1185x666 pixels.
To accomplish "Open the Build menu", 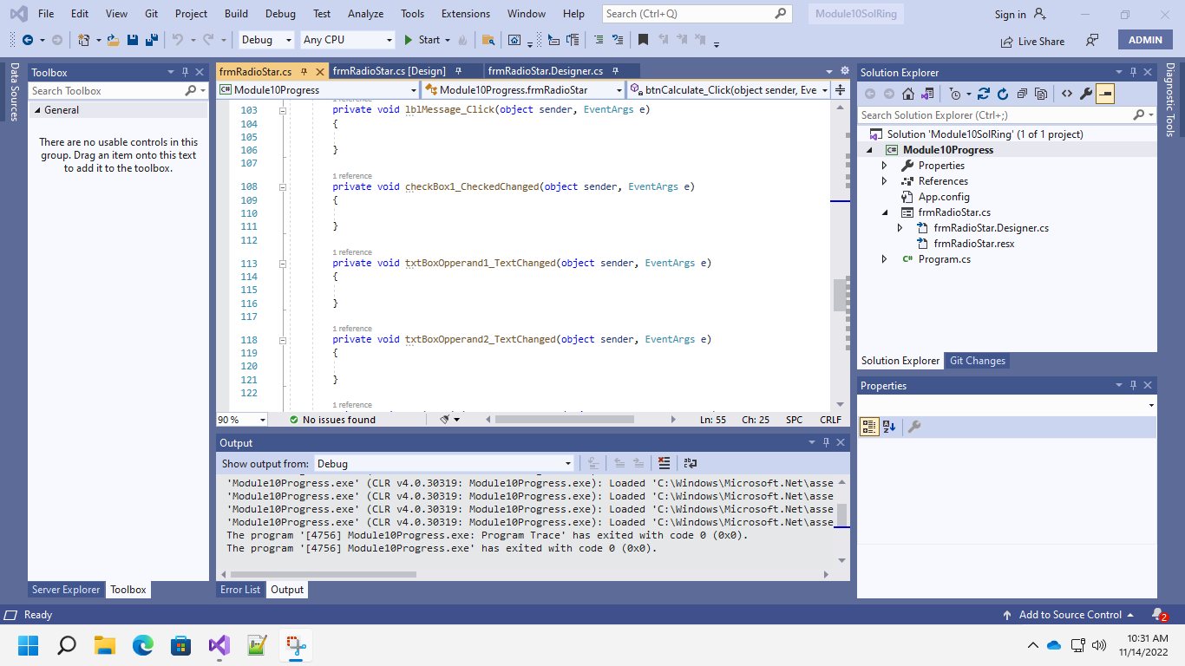I will click(x=236, y=14).
